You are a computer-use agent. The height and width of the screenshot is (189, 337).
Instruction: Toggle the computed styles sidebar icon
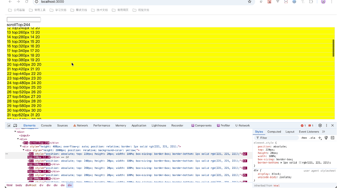[x=333, y=138]
